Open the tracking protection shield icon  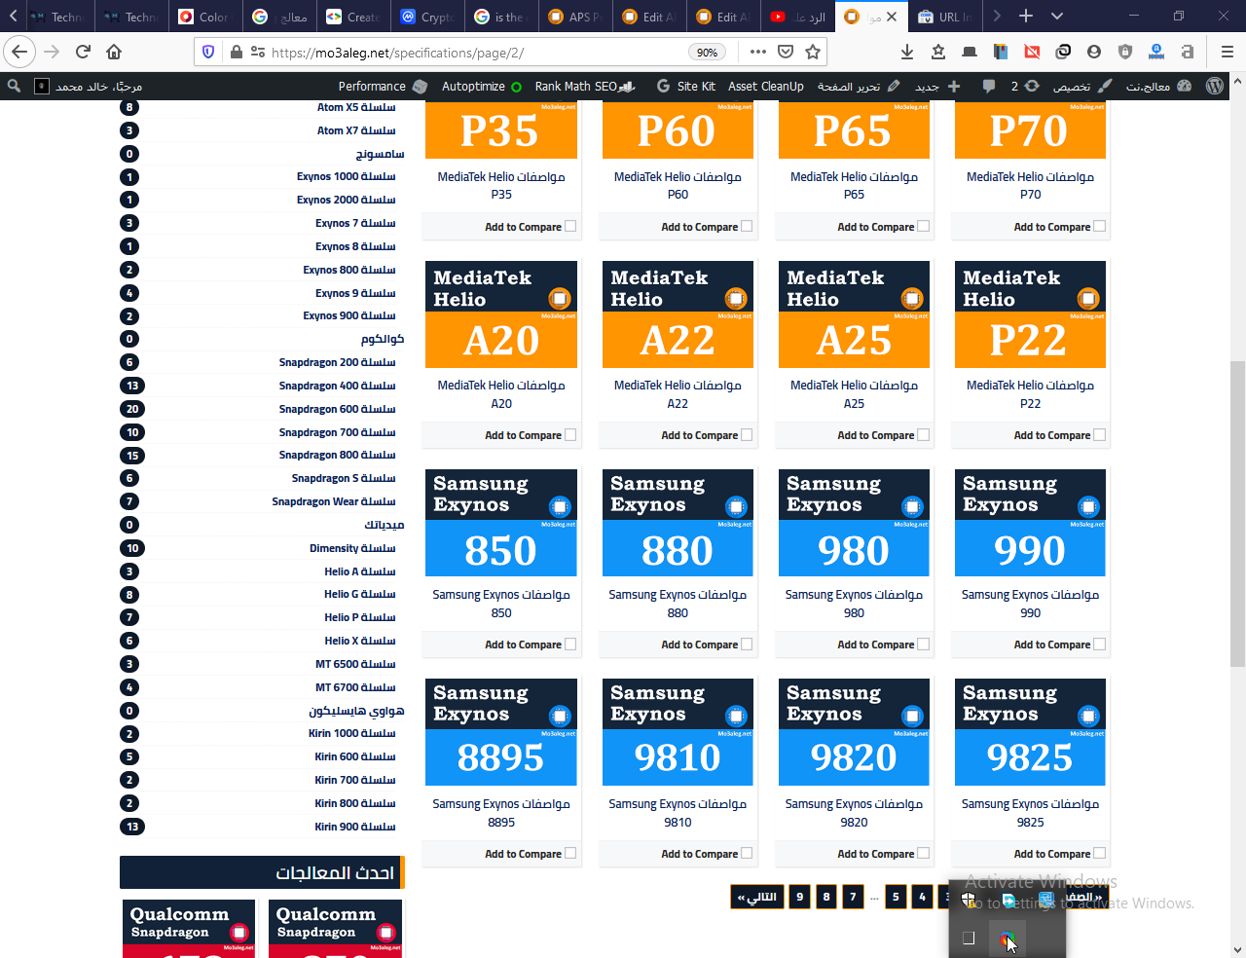point(208,52)
